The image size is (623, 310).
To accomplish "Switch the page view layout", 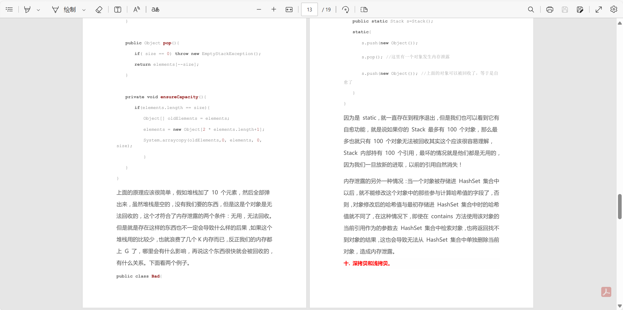I will coord(364,9).
